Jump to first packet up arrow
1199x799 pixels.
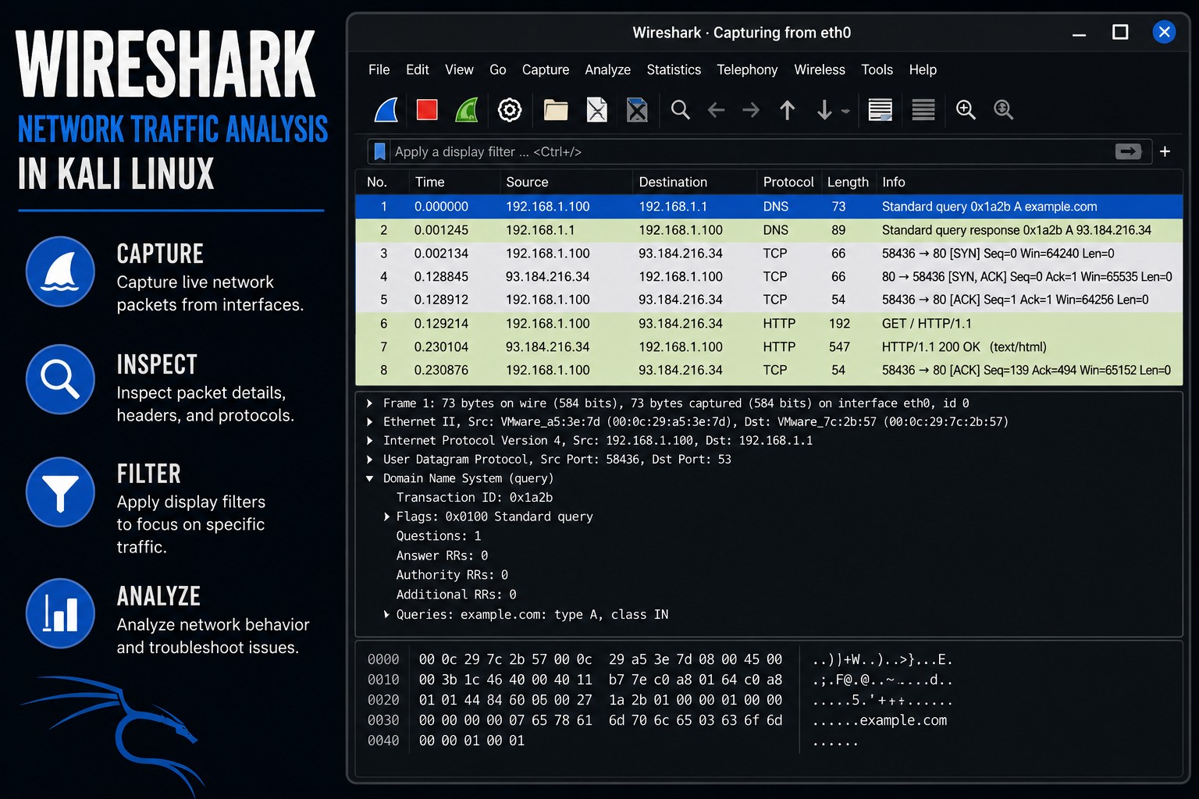(x=788, y=110)
